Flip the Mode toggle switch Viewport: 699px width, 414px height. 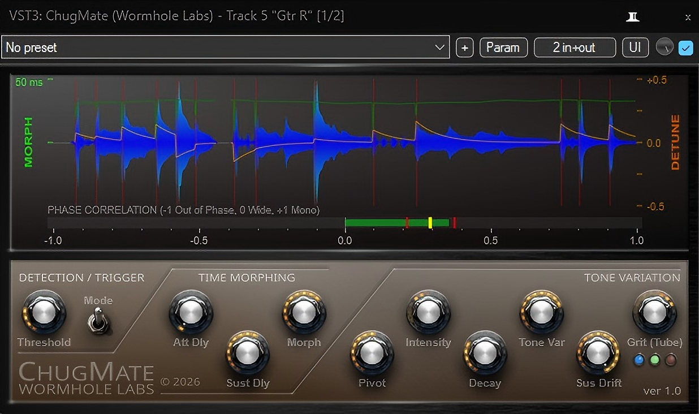pos(98,323)
